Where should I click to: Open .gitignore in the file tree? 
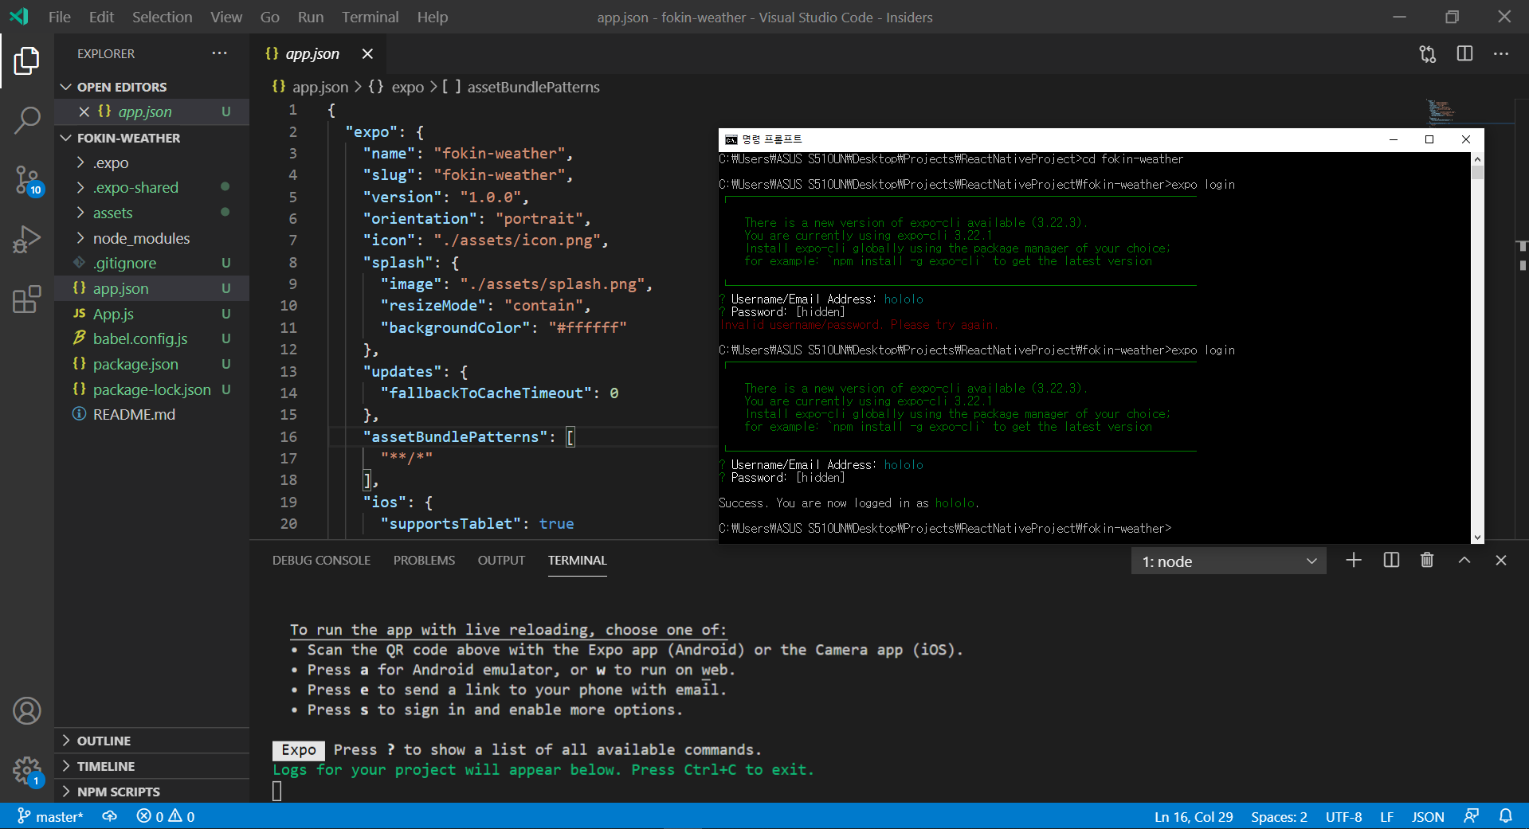point(124,263)
